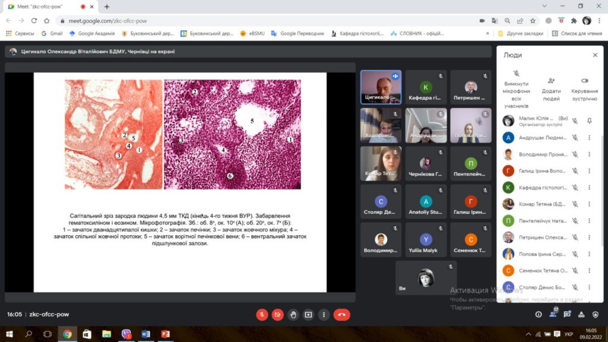Open more options three-dot menu in call bar
608x342 pixels.
pyautogui.click(x=324, y=315)
